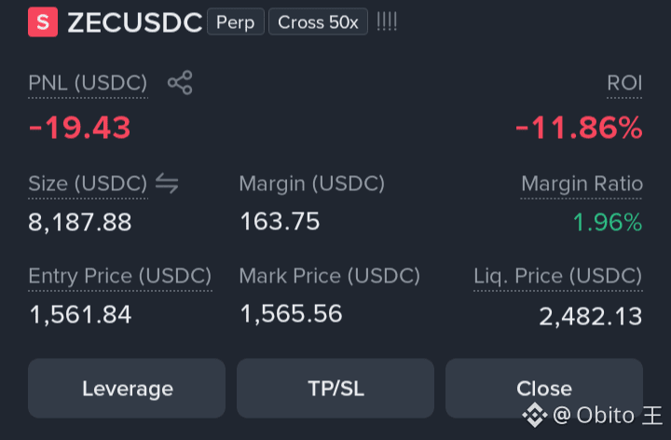Open the ZECUSDC pair title

(x=135, y=22)
